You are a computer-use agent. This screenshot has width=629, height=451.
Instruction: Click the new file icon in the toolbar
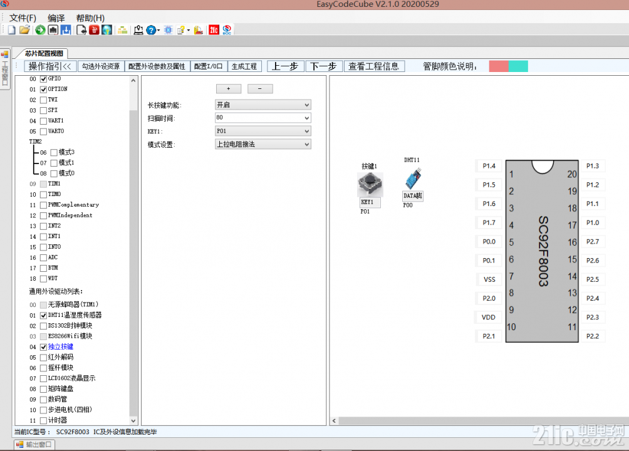pos(12,30)
